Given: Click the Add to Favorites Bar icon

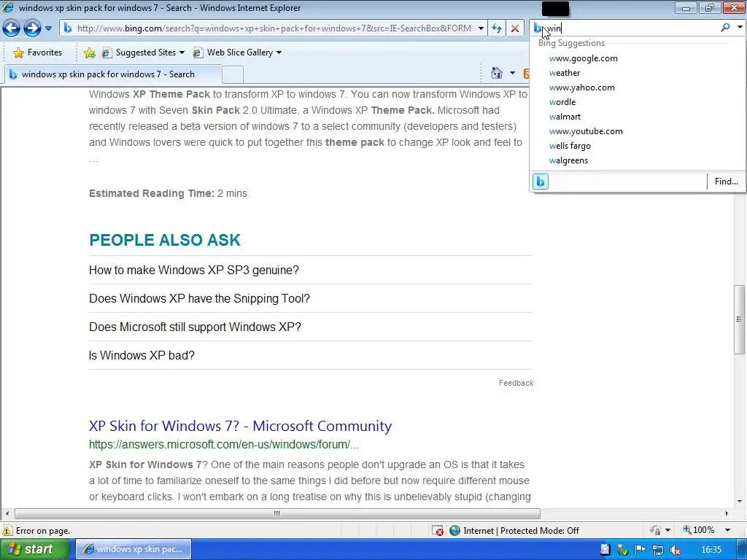Looking at the screenshot, I should [x=89, y=52].
